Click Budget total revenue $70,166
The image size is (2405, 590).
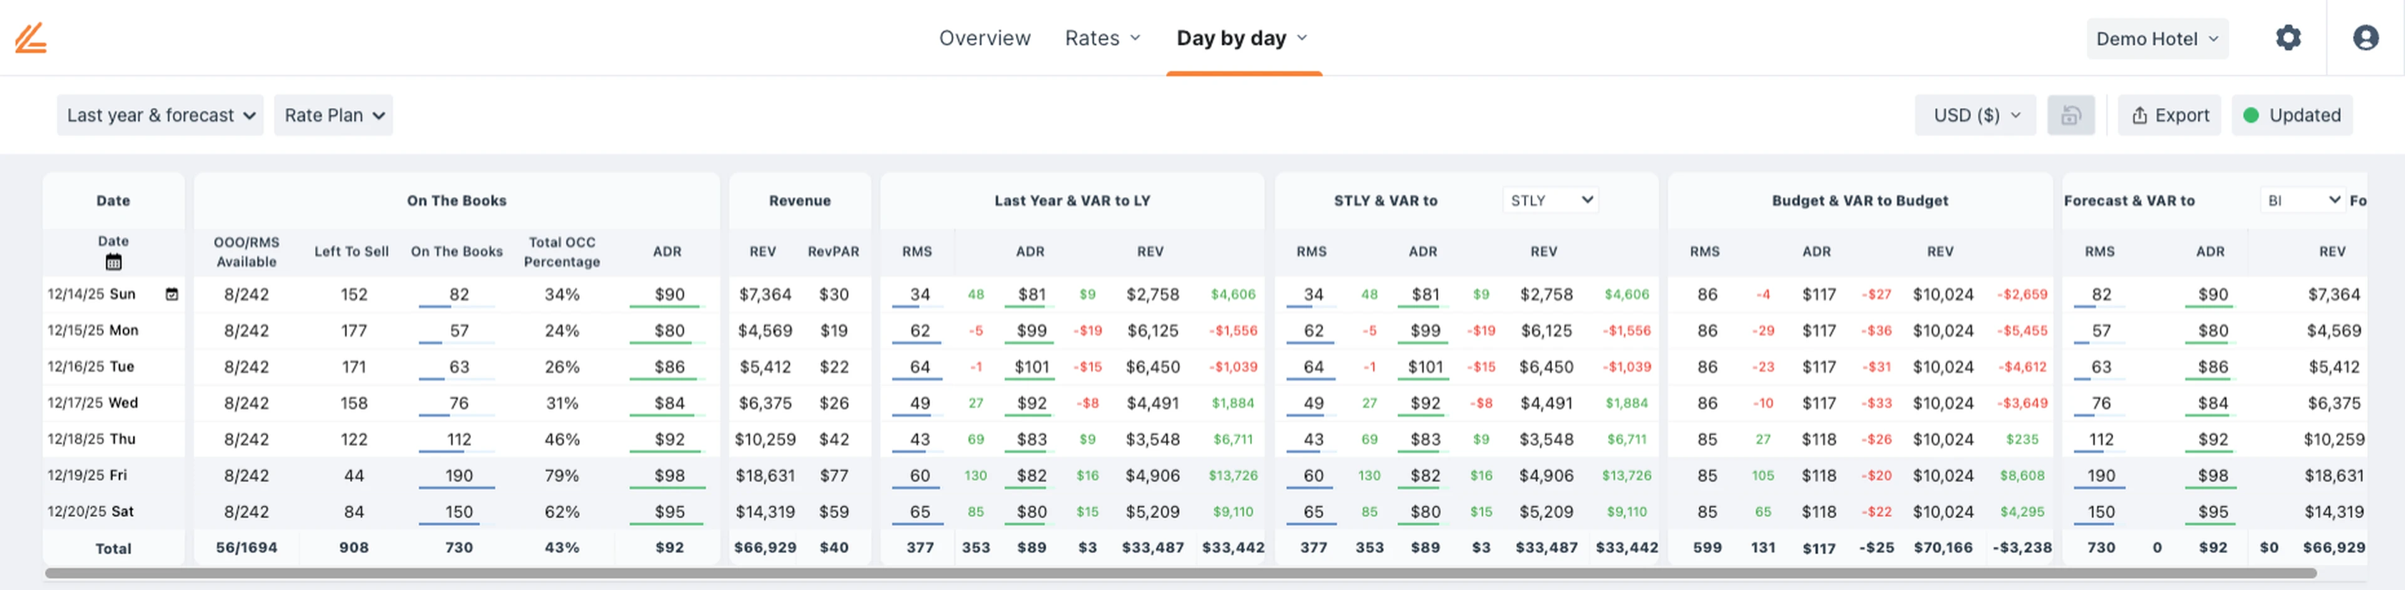(1943, 548)
